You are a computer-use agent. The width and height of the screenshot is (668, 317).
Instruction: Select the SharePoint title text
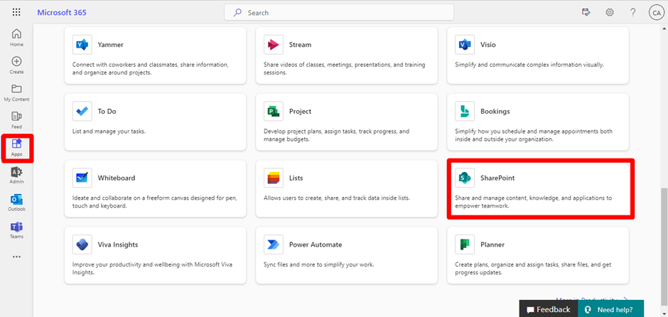coord(497,178)
